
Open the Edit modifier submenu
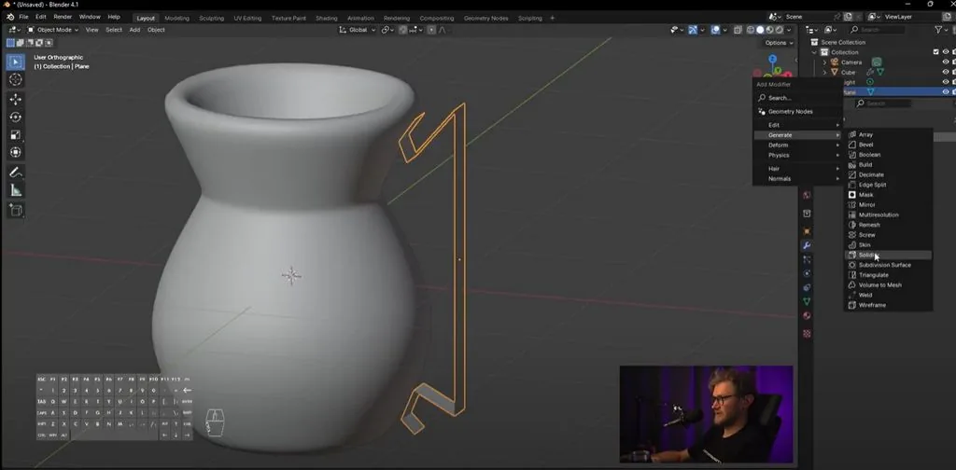(797, 125)
